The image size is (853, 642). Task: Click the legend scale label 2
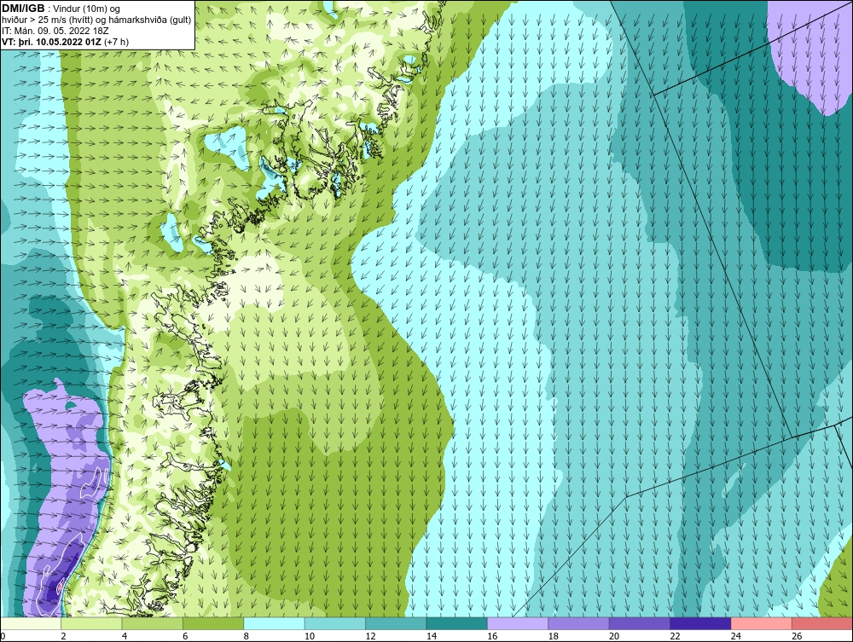pos(63,636)
